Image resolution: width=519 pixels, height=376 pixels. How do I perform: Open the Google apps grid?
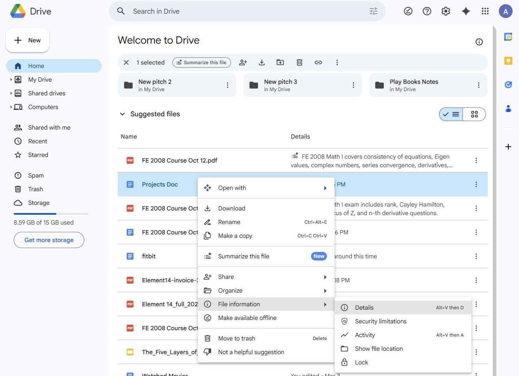click(485, 12)
